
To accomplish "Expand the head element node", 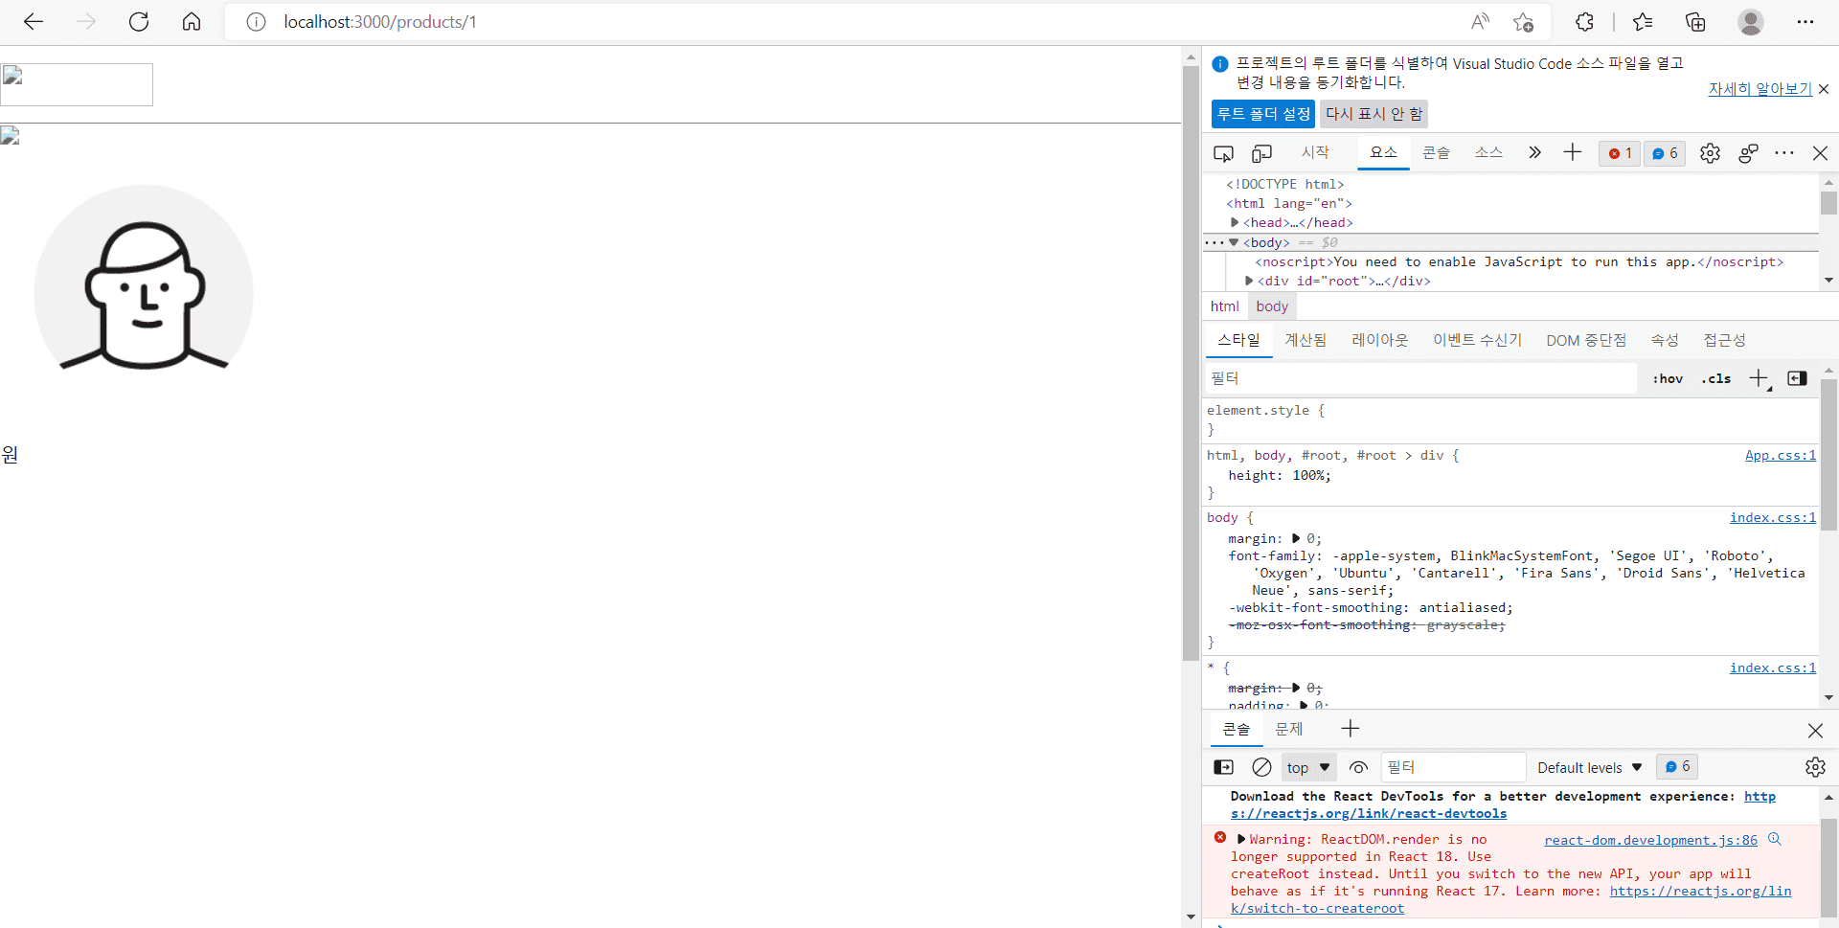I will point(1235,223).
